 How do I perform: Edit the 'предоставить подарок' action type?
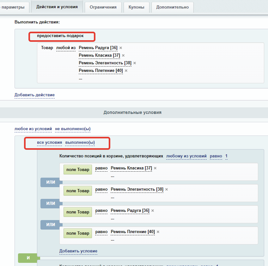click(x=60, y=36)
